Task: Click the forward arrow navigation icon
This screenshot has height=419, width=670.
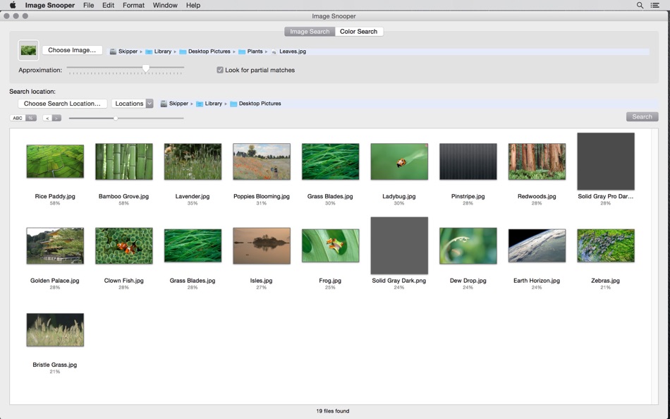Action: click(x=55, y=117)
